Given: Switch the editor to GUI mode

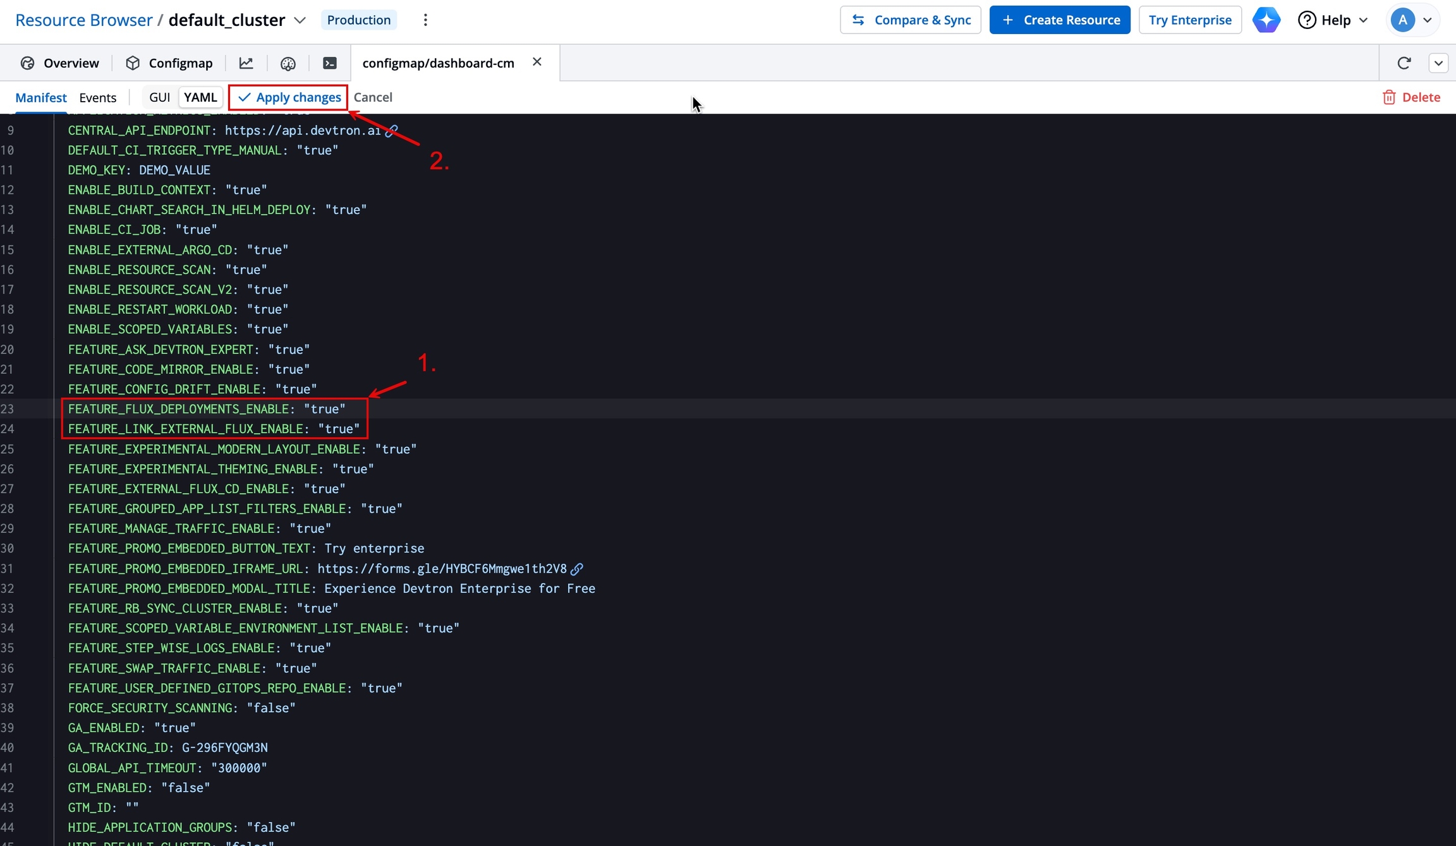Looking at the screenshot, I should [x=160, y=97].
